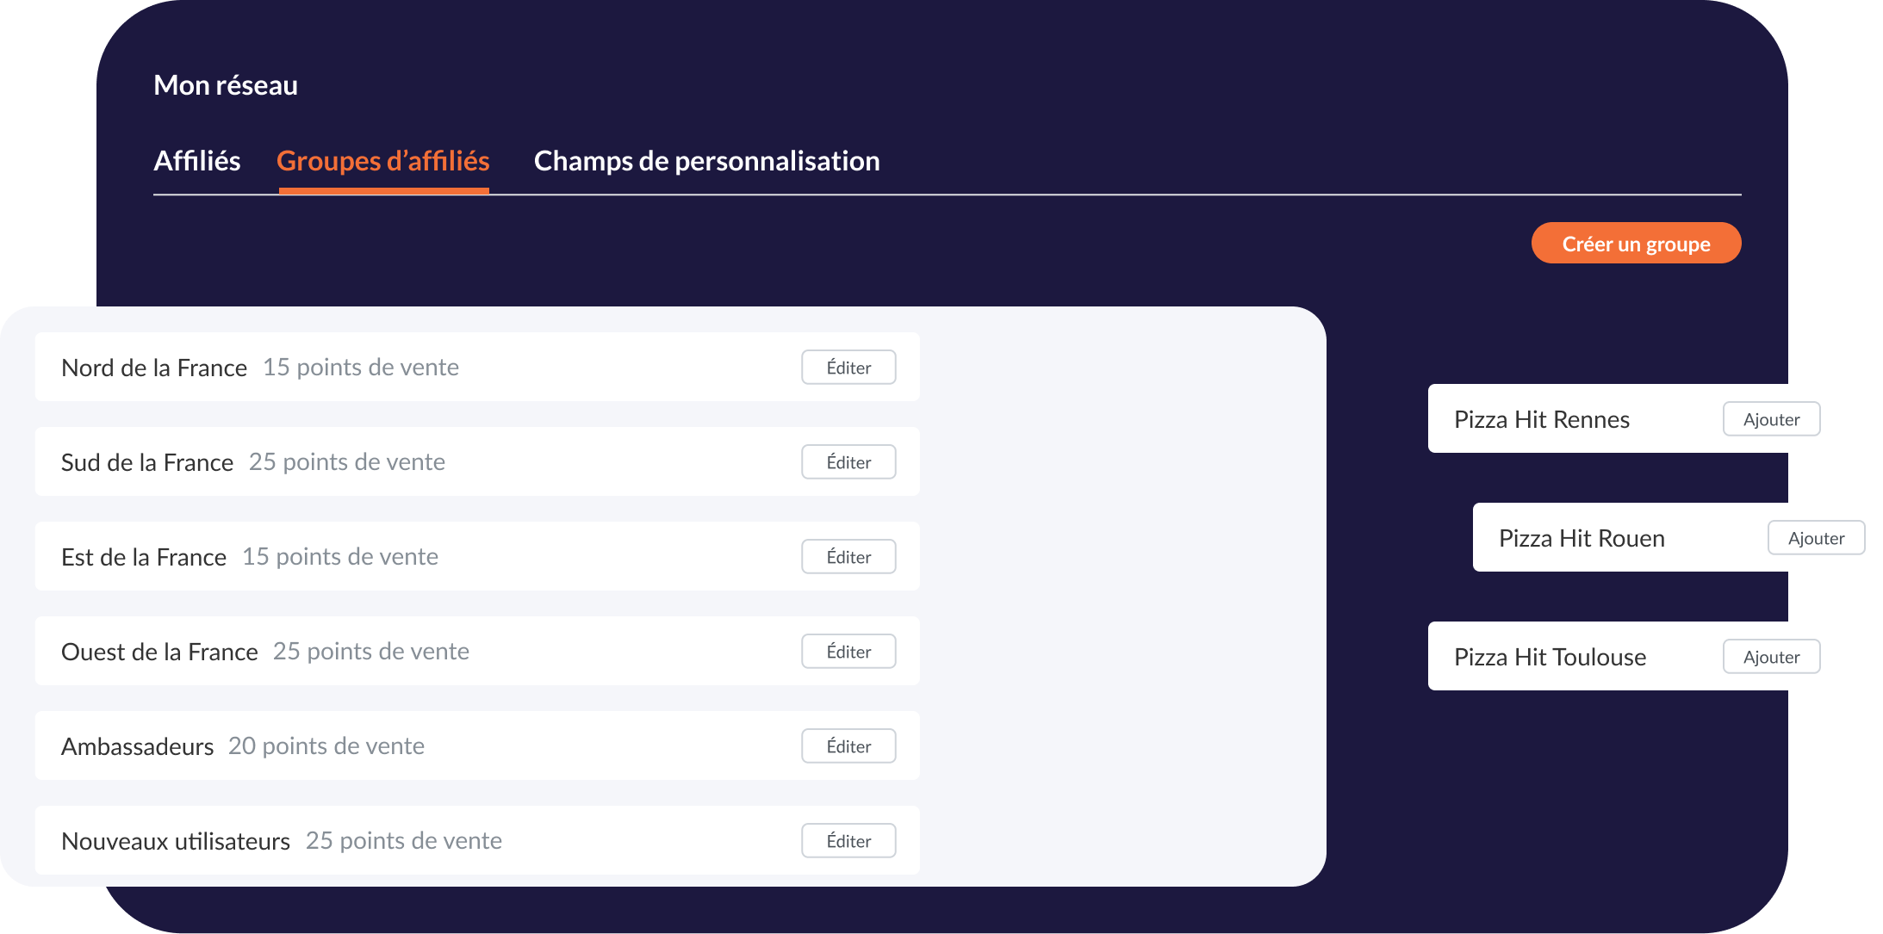Edit the Nouveaux utilisateurs group

848,841
